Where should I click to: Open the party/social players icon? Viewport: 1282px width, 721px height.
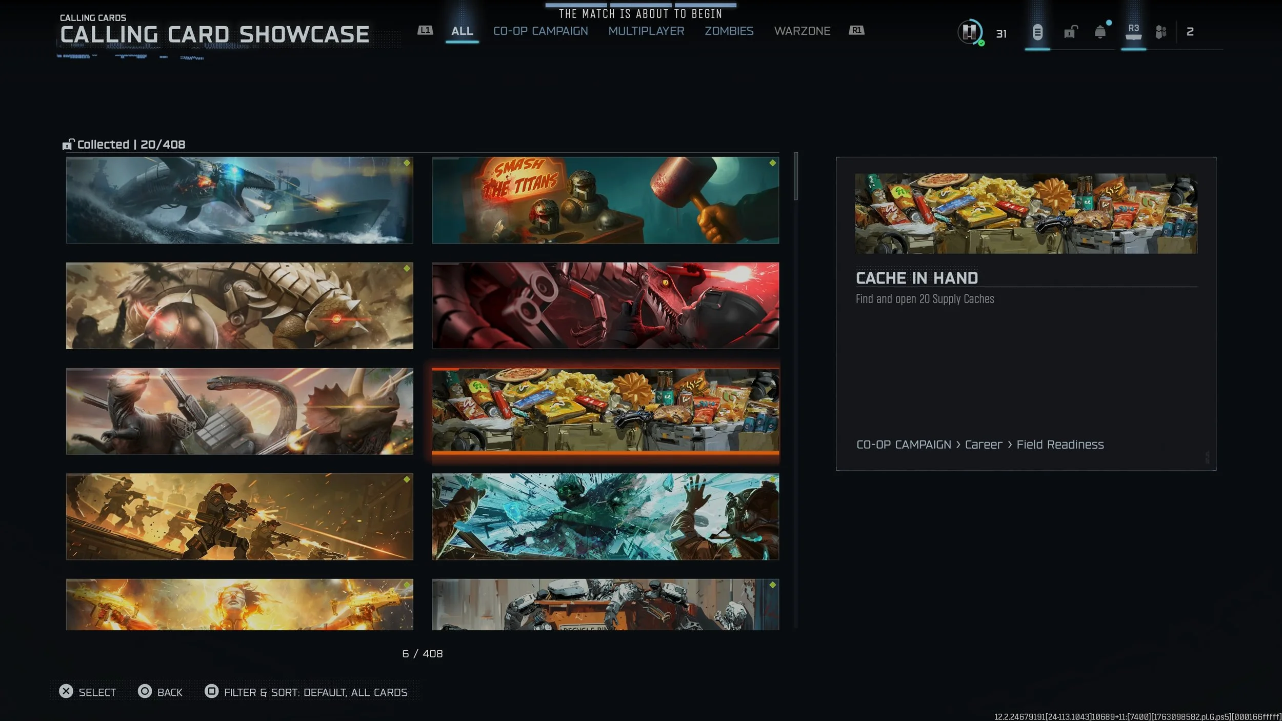(1161, 32)
